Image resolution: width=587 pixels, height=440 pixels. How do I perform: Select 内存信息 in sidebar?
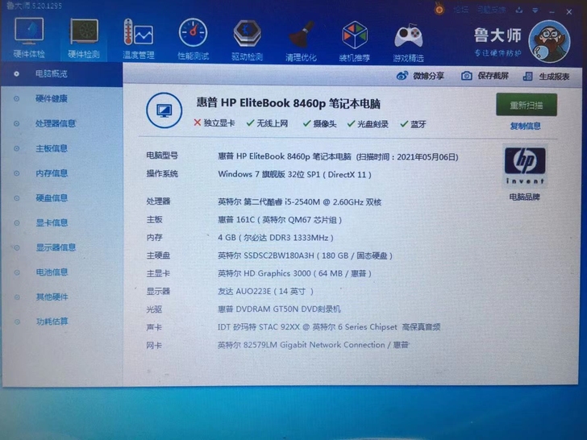pos(52,173)
